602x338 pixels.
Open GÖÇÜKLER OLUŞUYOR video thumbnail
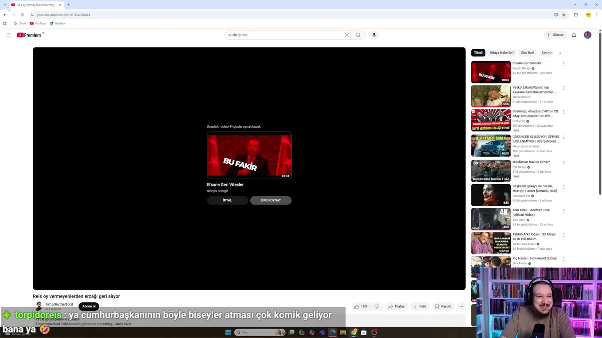click(491, 146)
